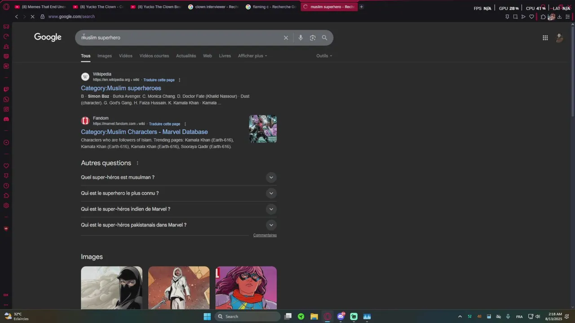
Task: Open the sidebar pinboards pin icon
Action: (x=6, y=176)
